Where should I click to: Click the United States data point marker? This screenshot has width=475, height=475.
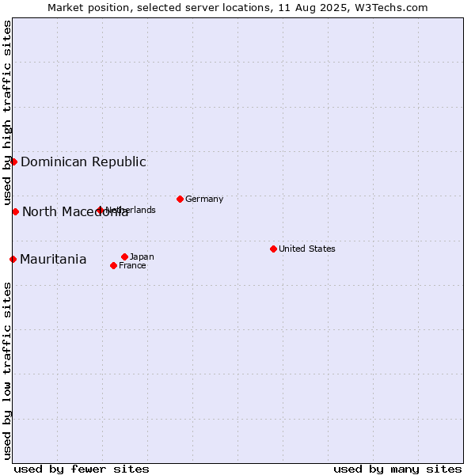point(274,249)
